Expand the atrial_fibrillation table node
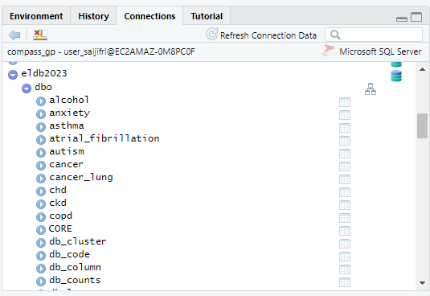This screenshot has width=430, height=296. click(41, 140)
